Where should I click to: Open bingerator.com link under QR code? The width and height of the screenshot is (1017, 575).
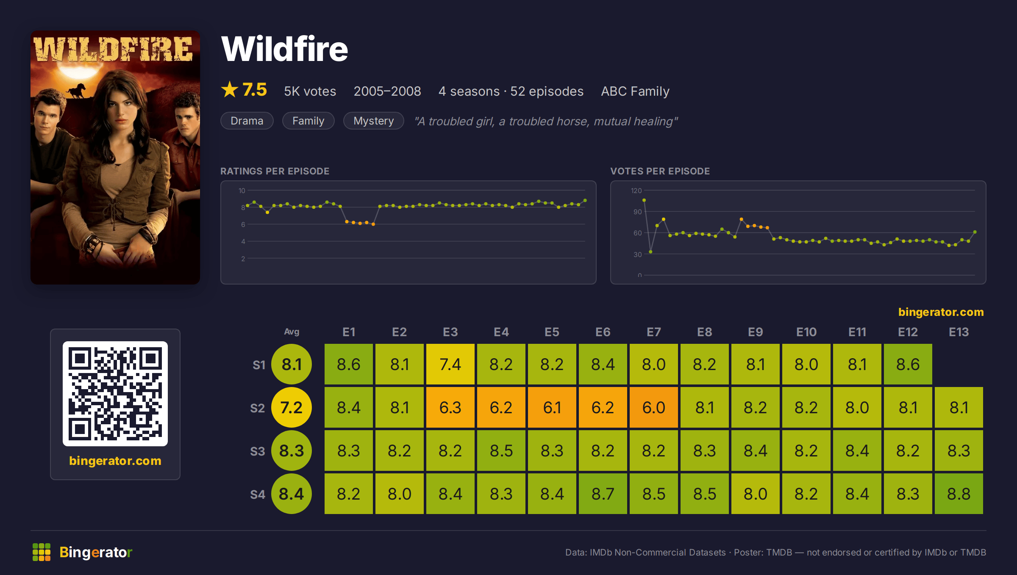coord(115,461)
